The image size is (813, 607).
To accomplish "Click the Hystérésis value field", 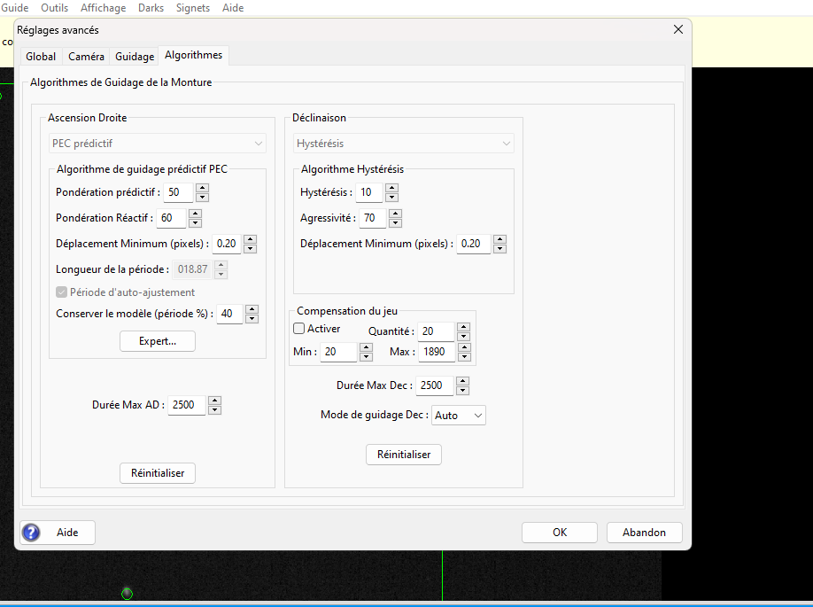I will (369, 192).
